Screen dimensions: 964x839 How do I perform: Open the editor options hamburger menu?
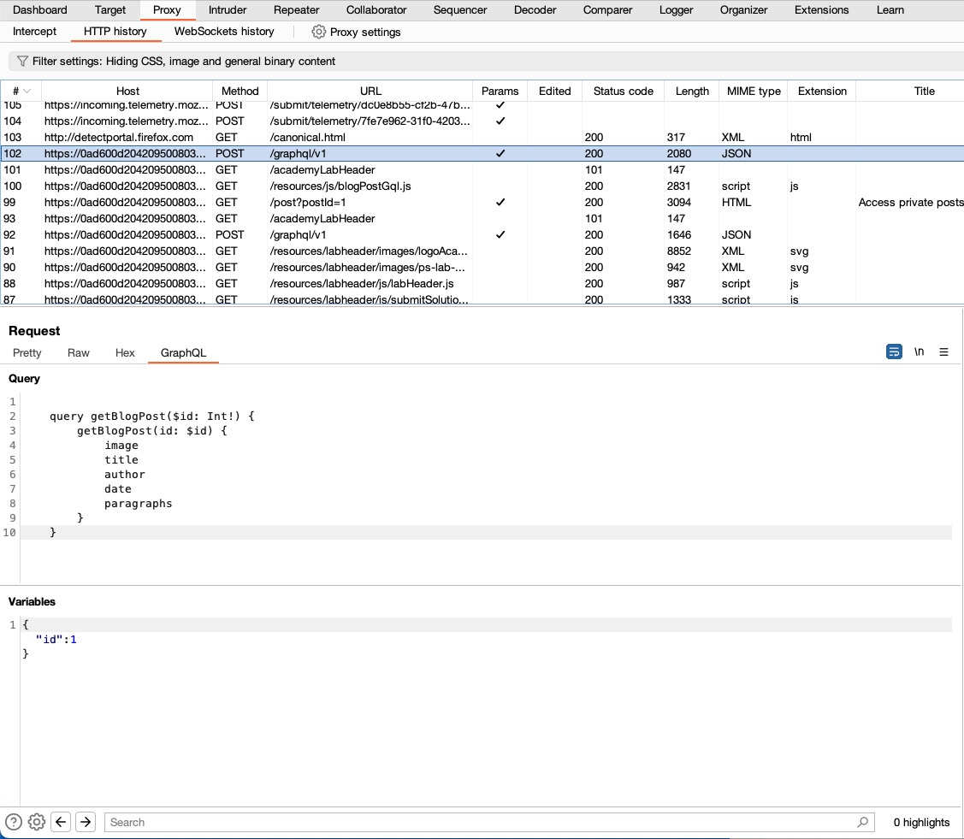pos(943,352)
